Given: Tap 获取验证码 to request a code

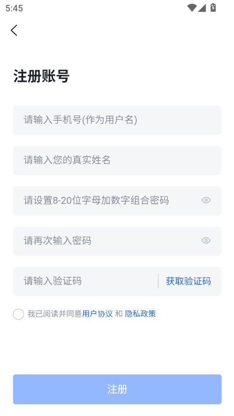Looking at the screenshot, I should (x=189, y=281).
